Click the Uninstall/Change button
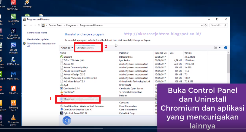This screenshot has height=132, width=246. click(x=85, y=48)
